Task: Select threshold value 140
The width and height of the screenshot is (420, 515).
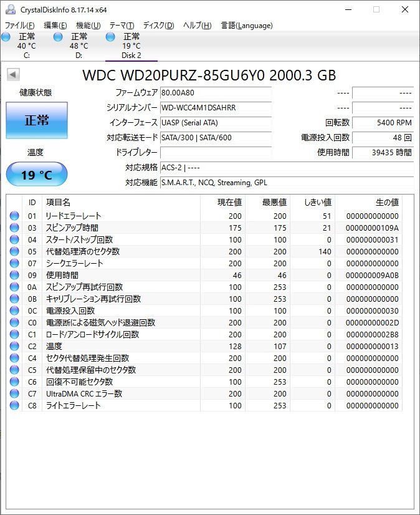Action: pyautogui.click(x=325, y=252)
